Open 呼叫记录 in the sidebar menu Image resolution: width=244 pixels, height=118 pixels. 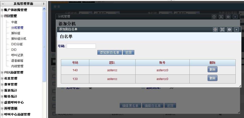[x=17, y=55]
